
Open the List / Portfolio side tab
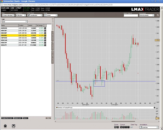pyautogui.click(x=53, y=24)
